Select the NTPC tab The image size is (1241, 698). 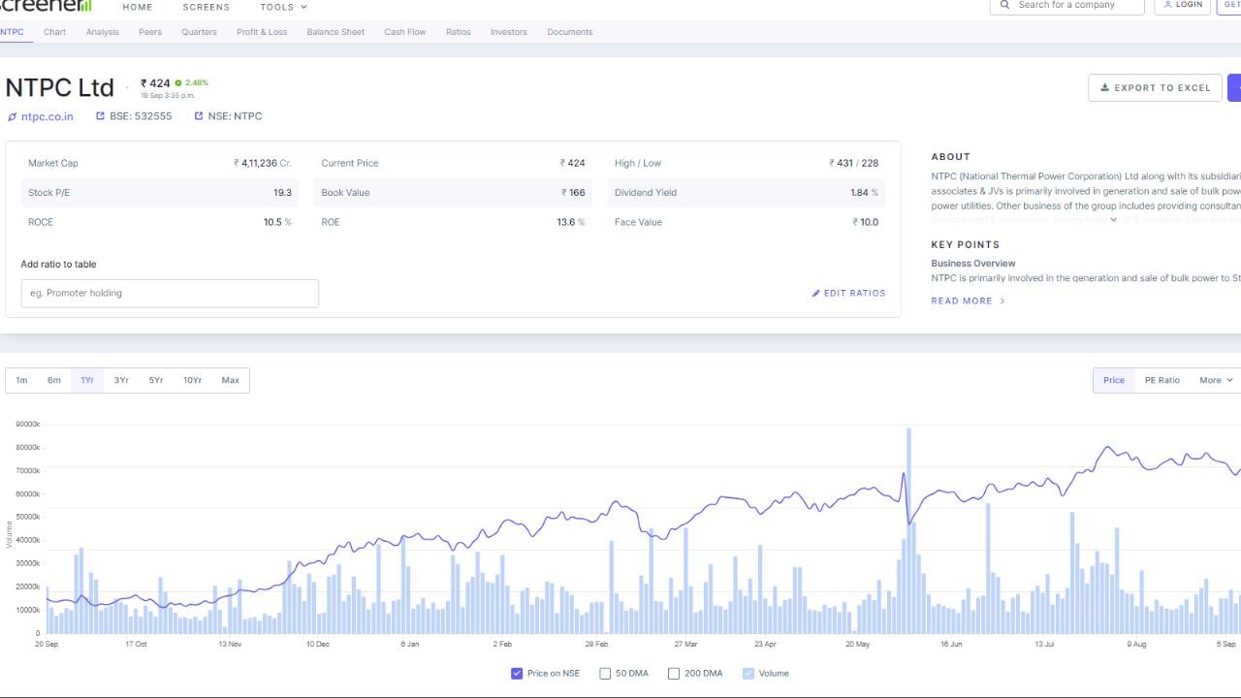[x=12, y=32]
